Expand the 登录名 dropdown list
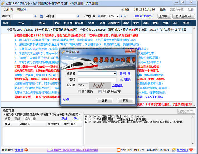Image resolution: width=198 pixels, height=154 pixels. (115, 73)
